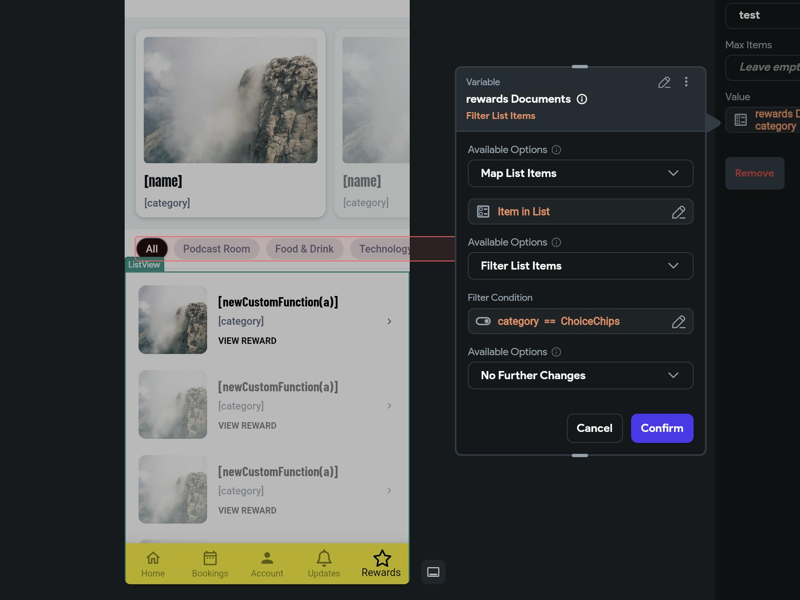
Task: Open the Map List Items dropdown
Action: point(580,173)
